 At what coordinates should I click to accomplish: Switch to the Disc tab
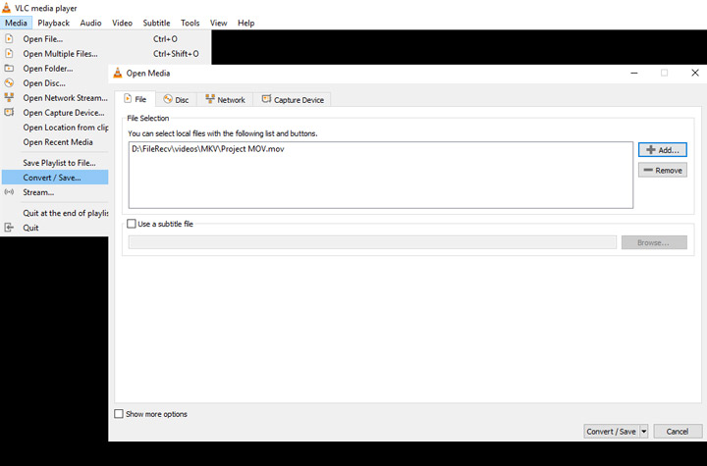[177, 100]
